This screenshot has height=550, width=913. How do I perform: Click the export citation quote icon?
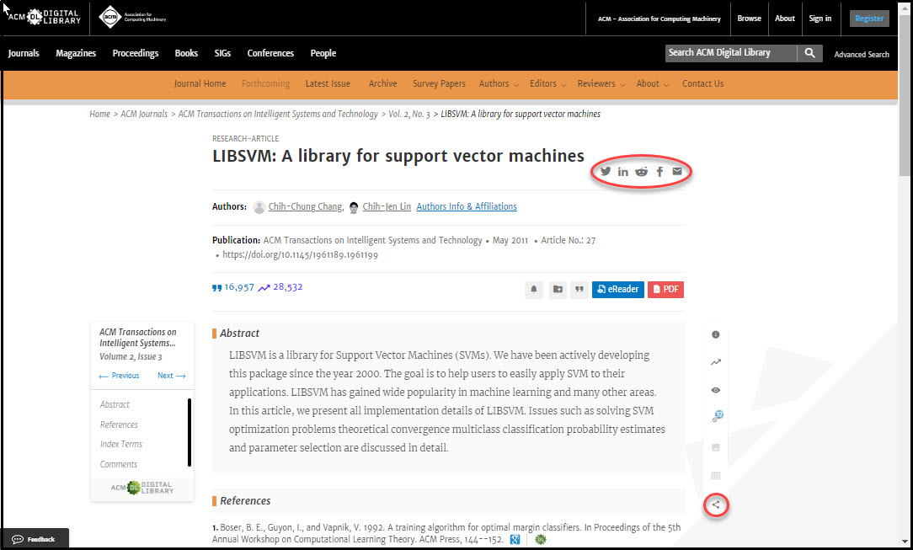point(579,289)
